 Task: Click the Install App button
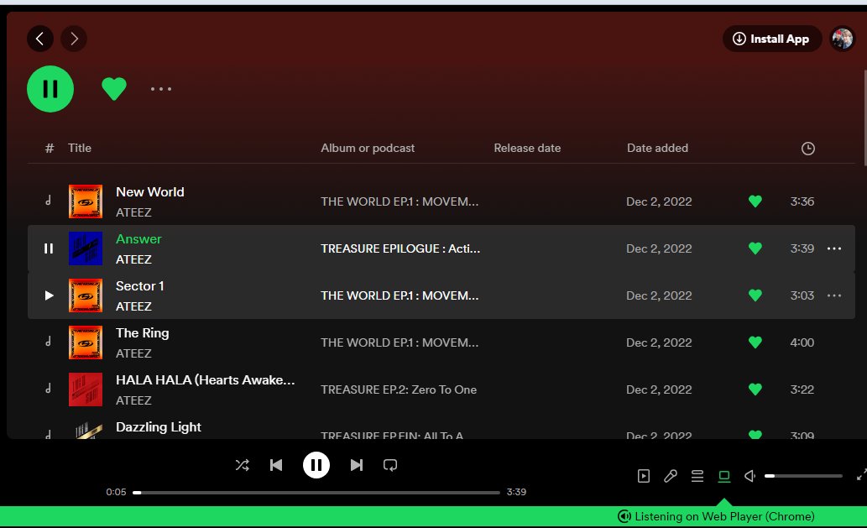772,39
